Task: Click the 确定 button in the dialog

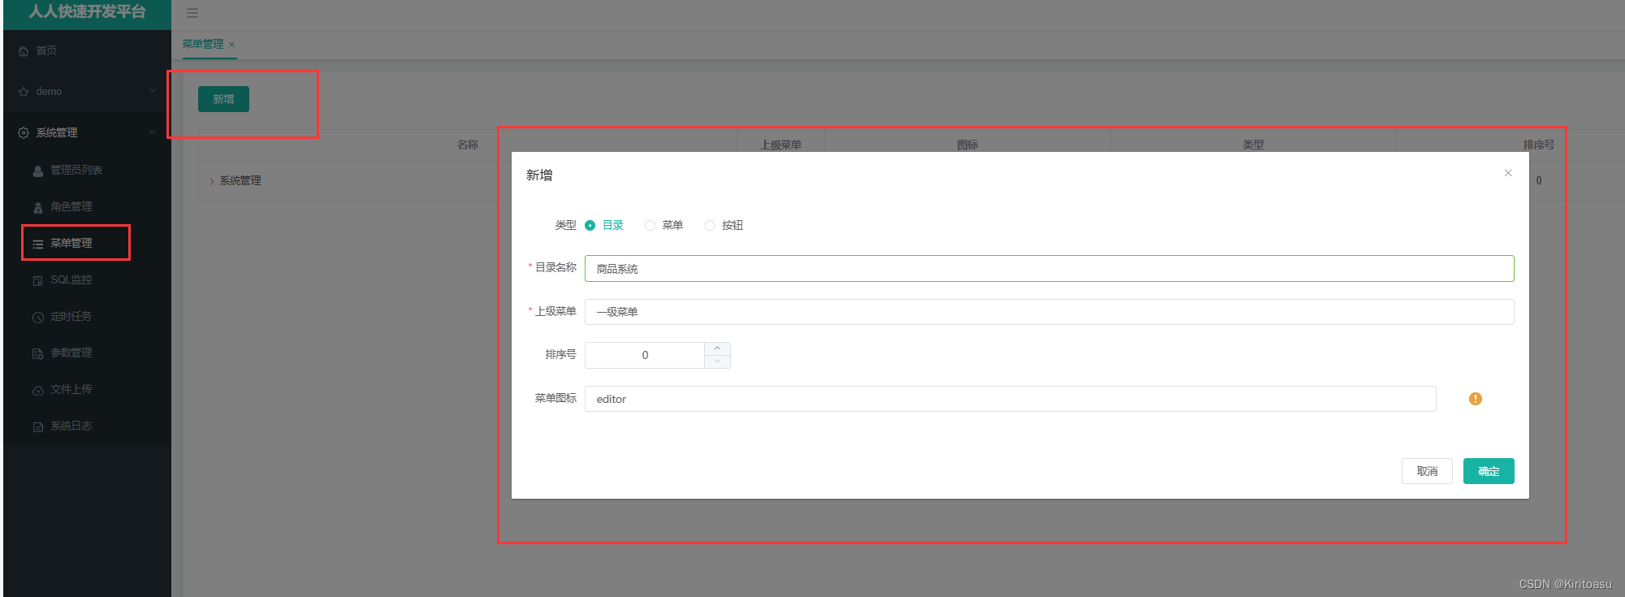Action: click(x=1489, y=471)
